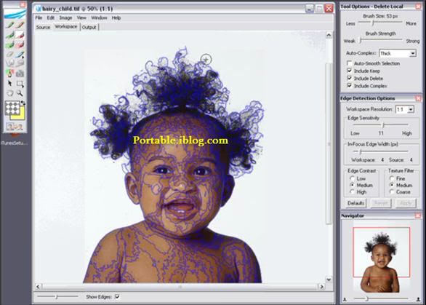Select the magnifying glass Zoom tool
Image resolution: width=426 pixels, height=305 pixels.
(x=20, y=93)
